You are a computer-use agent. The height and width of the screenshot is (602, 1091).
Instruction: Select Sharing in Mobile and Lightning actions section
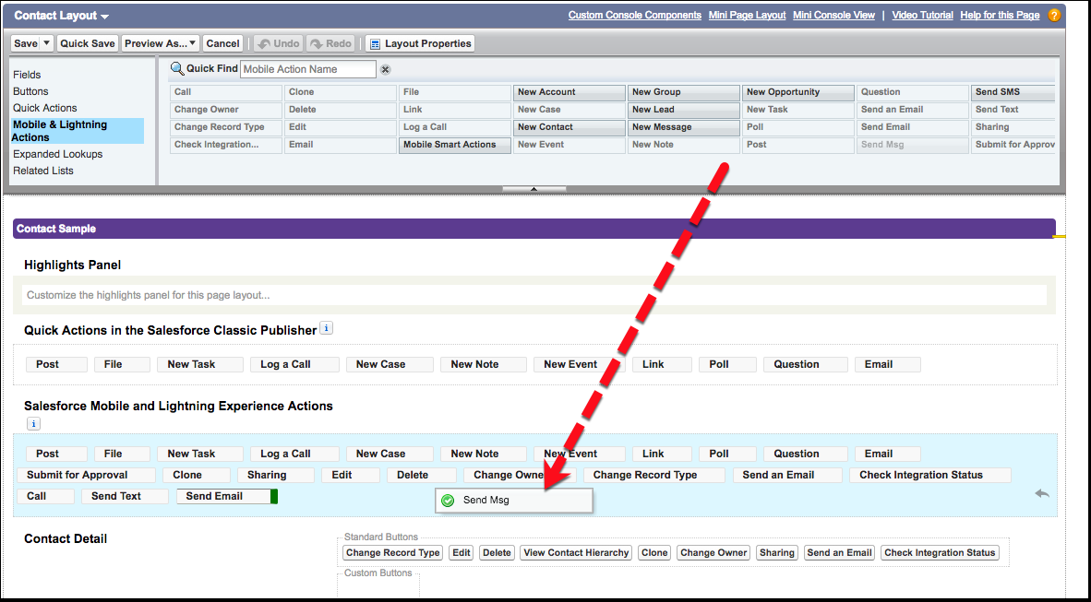coord(276,476)
